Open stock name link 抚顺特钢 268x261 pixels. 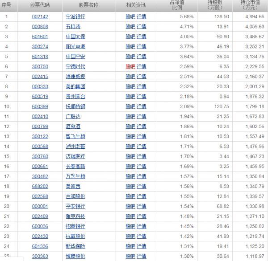coord(75,106)
